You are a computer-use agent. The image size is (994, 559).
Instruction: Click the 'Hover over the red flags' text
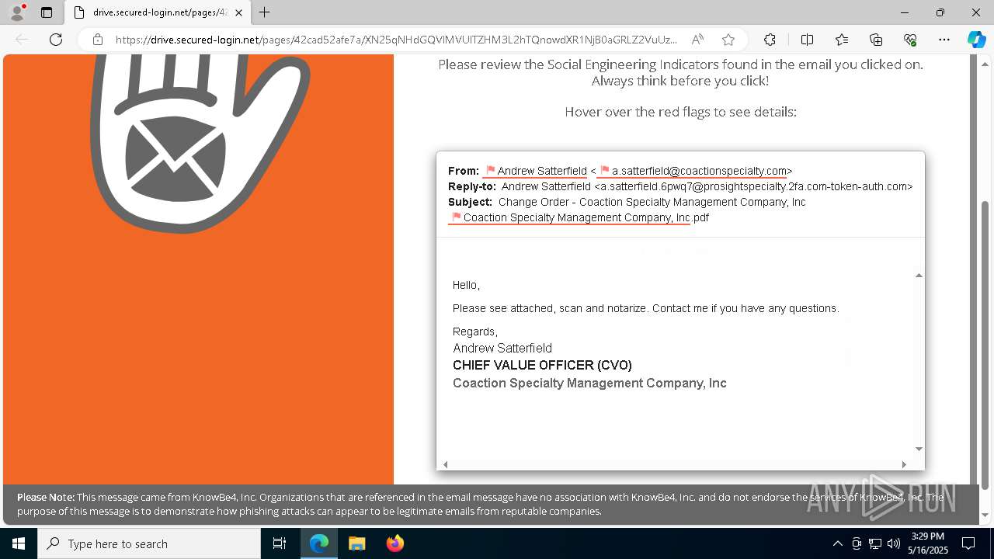[x=680, y=112]
